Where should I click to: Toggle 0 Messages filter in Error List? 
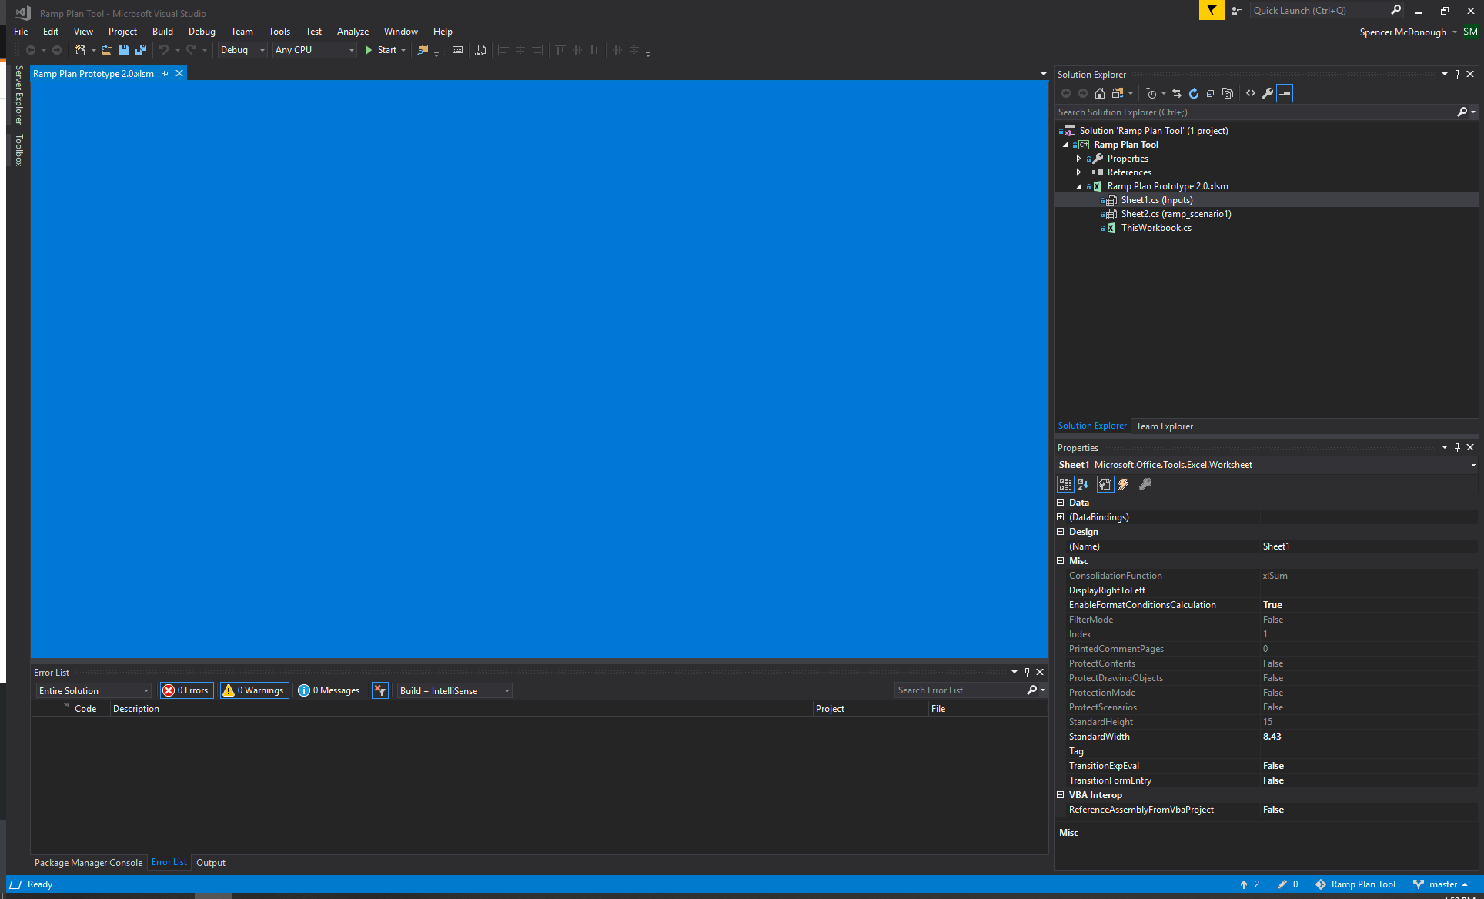(329, 690)
